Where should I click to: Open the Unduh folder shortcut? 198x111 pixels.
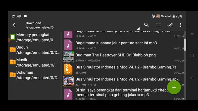pyautogui.click(x=35, y=50)
